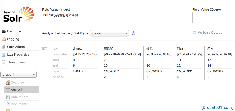Toggle the Verbose Output checkbox

[195, 33]
